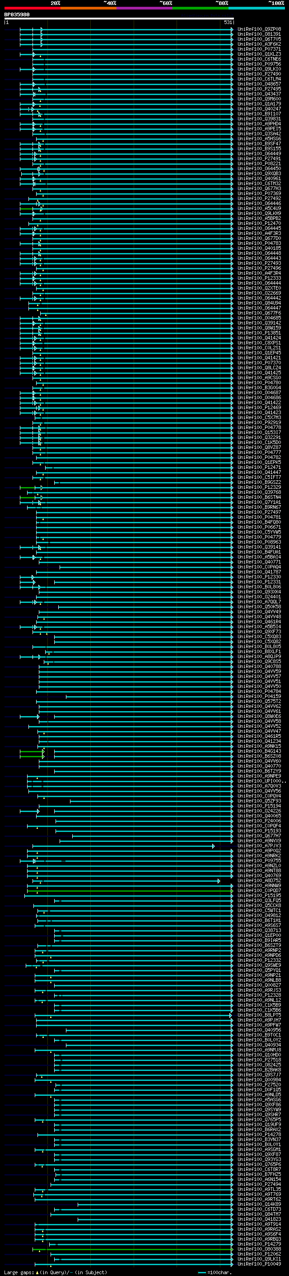Click the UniRef100_A7PJV3 label
289x1276 pixels.
tap(259, 846)
